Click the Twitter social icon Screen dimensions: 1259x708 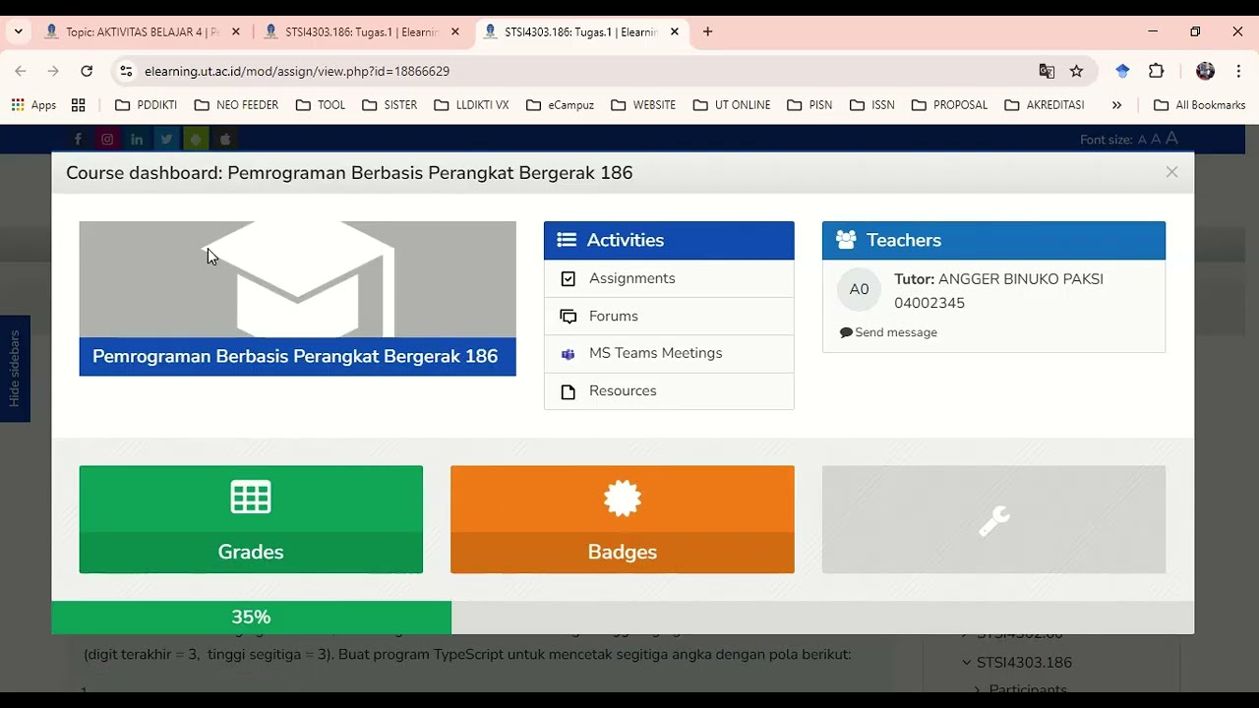click(x=166, y=140)
